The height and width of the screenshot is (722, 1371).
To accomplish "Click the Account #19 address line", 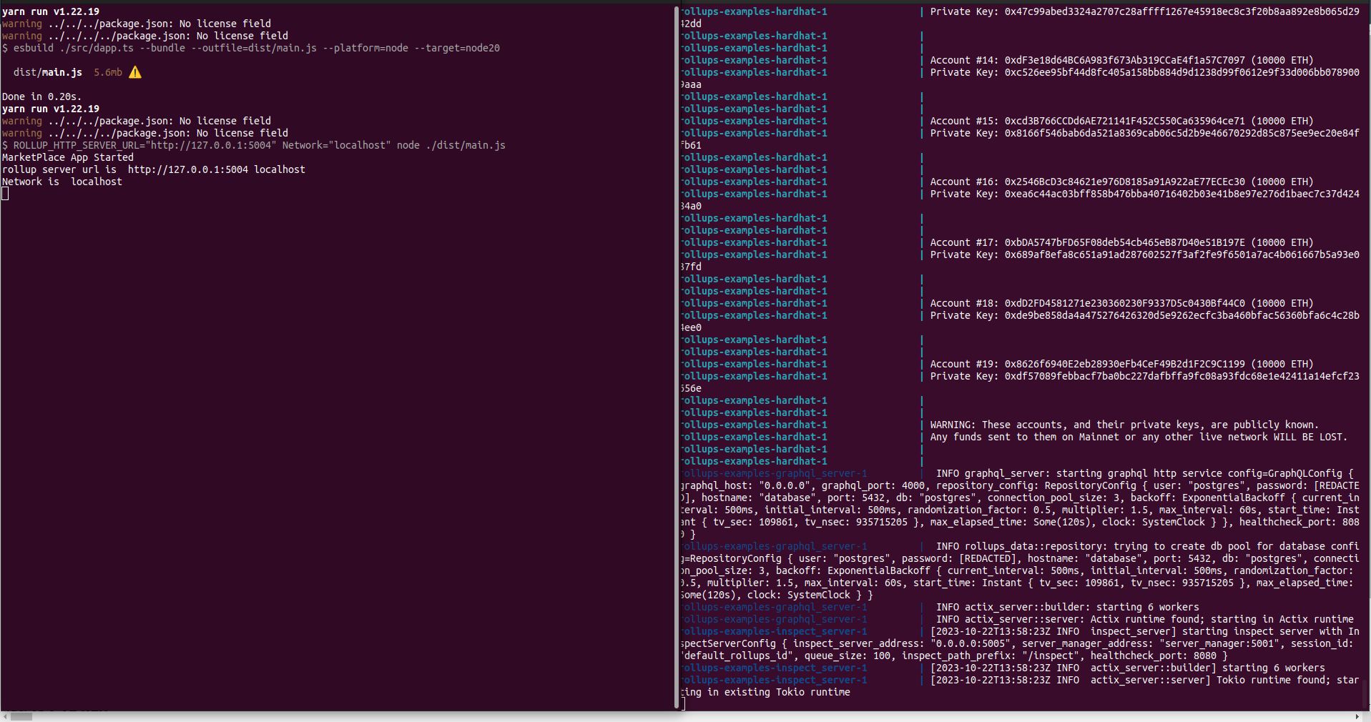I will coord(1121,364).
